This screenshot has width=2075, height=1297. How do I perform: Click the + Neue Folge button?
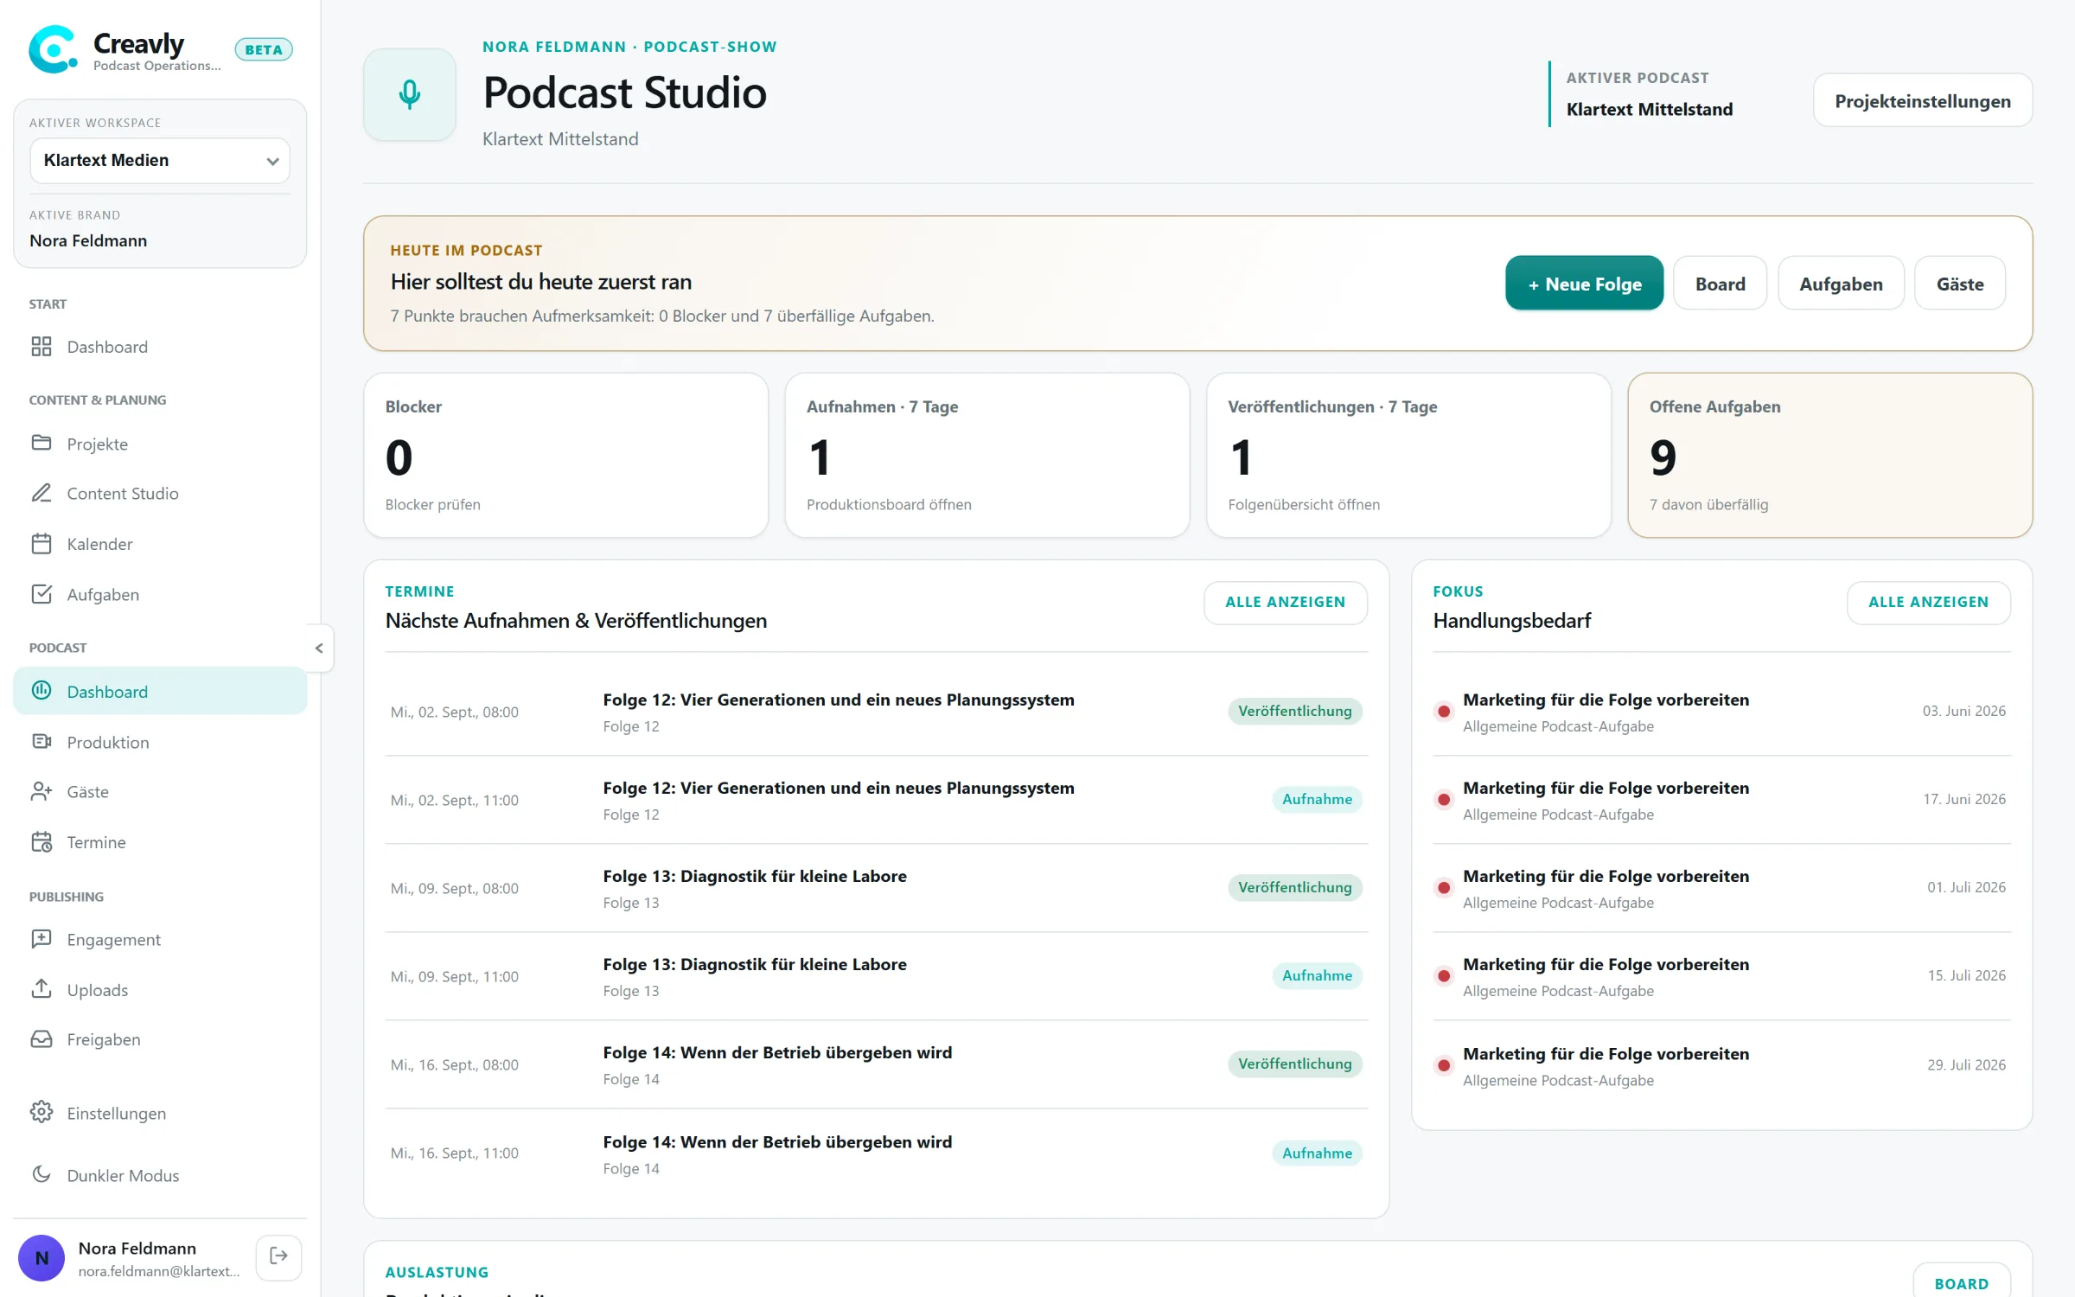(x=1584, y=284)
